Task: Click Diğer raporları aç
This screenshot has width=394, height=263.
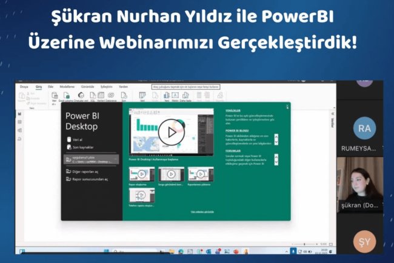Action: pyautogui.click(x=82, y=171)
